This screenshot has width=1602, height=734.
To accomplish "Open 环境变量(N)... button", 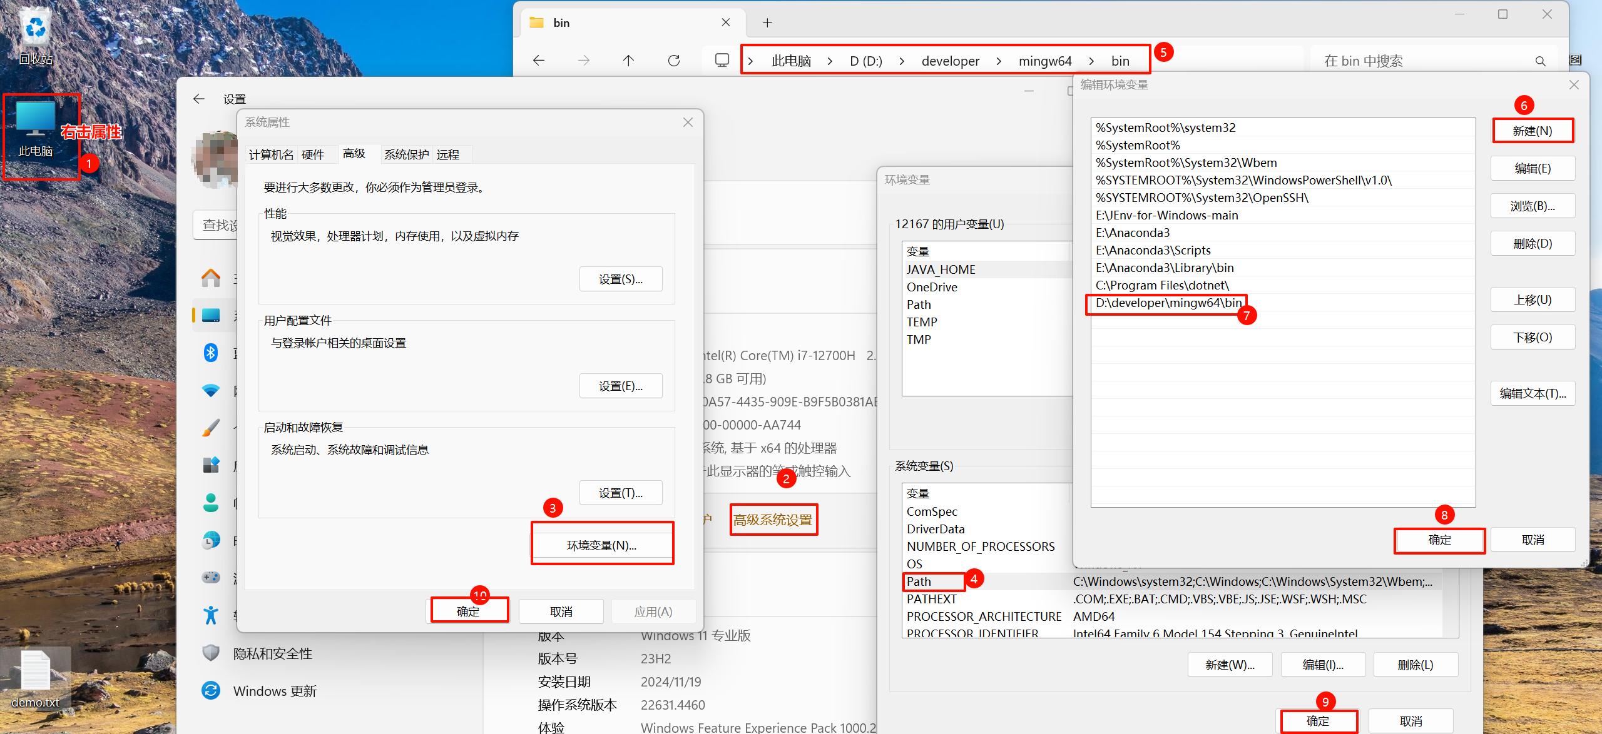I will tap(602, 545).
